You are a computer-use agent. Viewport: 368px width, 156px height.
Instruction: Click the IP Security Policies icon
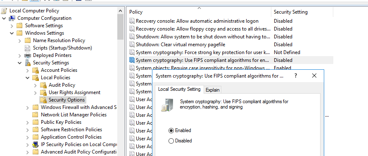pyautogui.click(x=36, y=144)
